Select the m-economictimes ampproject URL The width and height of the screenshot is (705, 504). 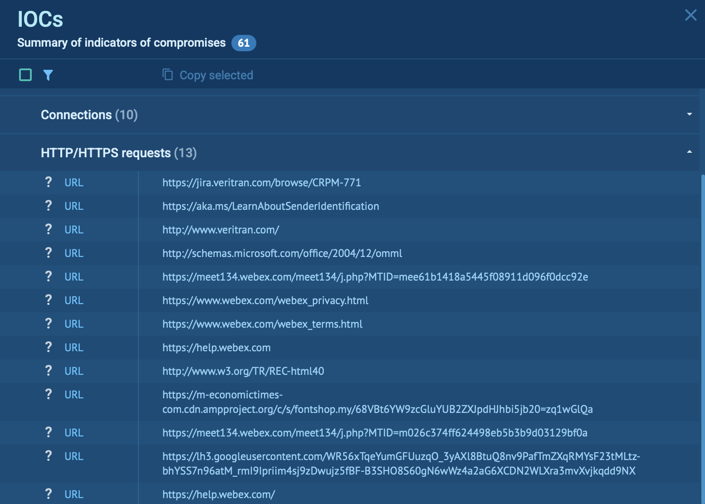pos(377,402)
